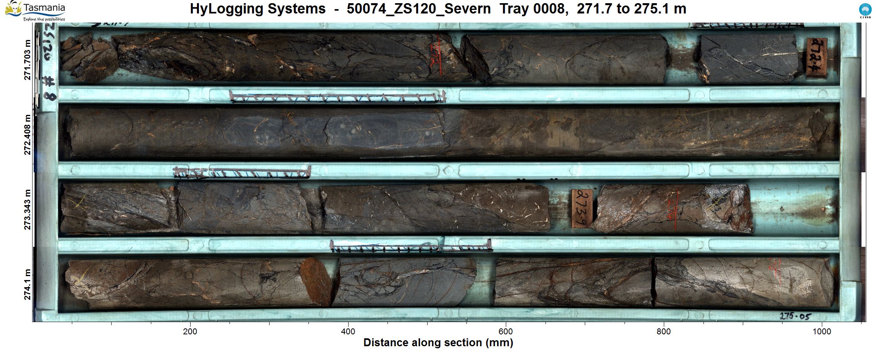
Task: Click the 200 tick label on axis
Action: tap(190, 332)
